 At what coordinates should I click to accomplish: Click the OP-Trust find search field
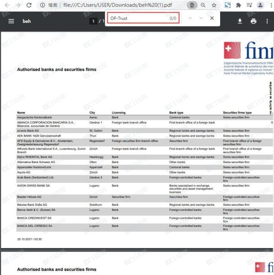click(143, 18)
